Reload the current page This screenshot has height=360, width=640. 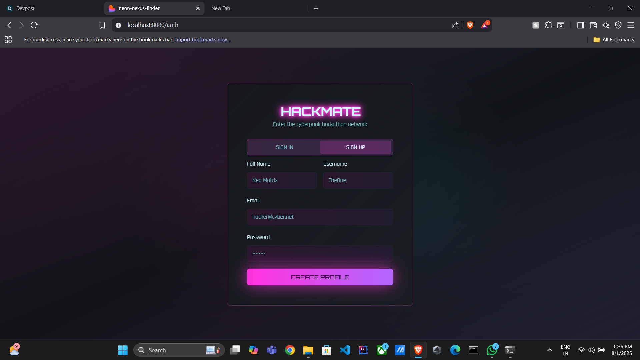coord(34,25)
